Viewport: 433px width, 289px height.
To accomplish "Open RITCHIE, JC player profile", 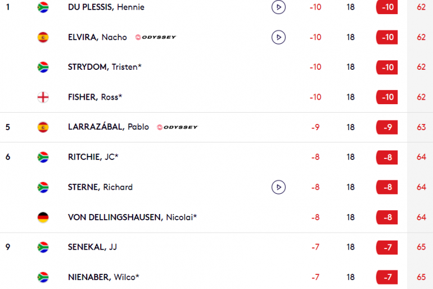I will (x=93, y=157).
